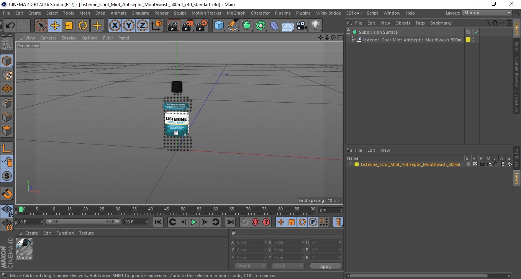
Task: Open the viewport Cameras menu
Action: pos(48,38)
